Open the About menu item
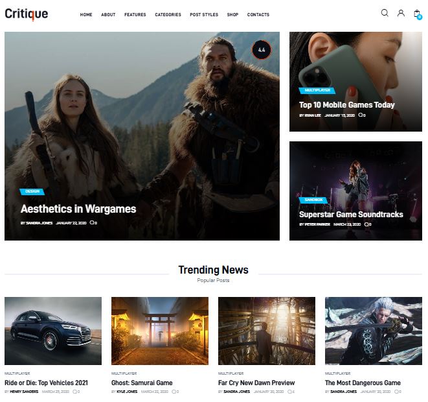Viewport: 428px width, 402px height. 108,14
